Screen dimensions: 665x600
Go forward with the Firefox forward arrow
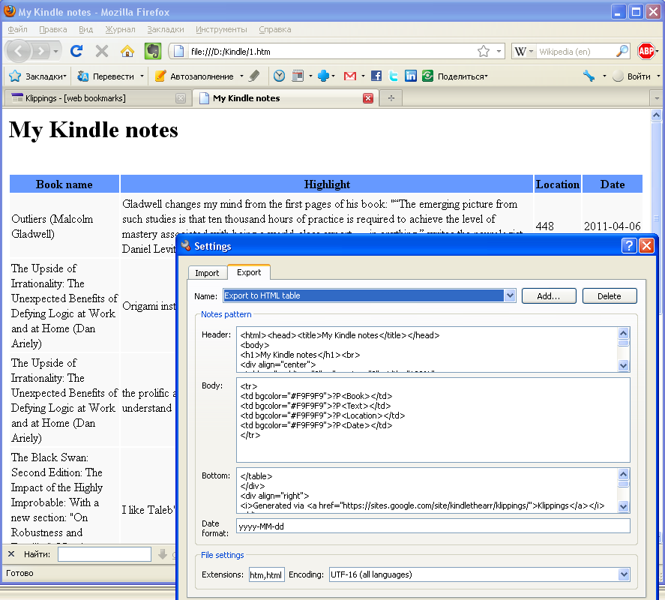point(41,51)
